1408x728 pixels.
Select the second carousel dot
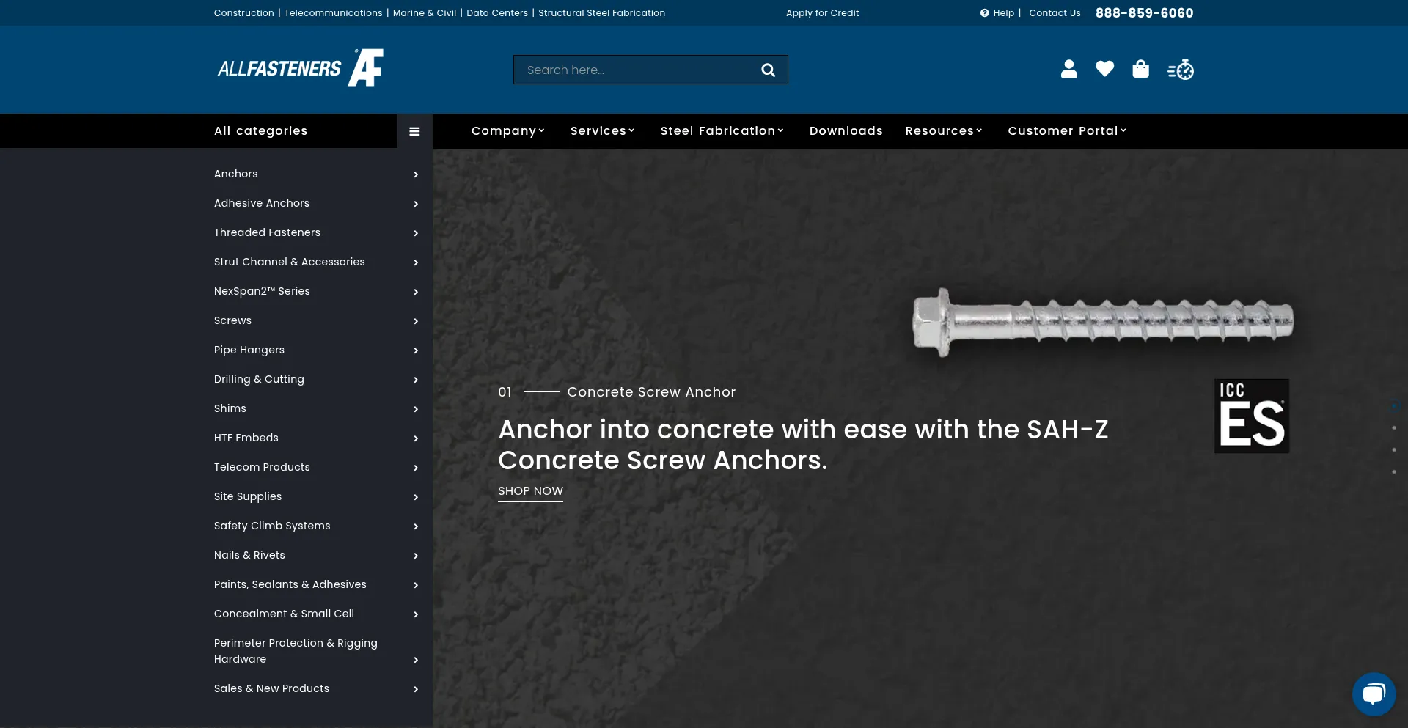pos(1394,427)
